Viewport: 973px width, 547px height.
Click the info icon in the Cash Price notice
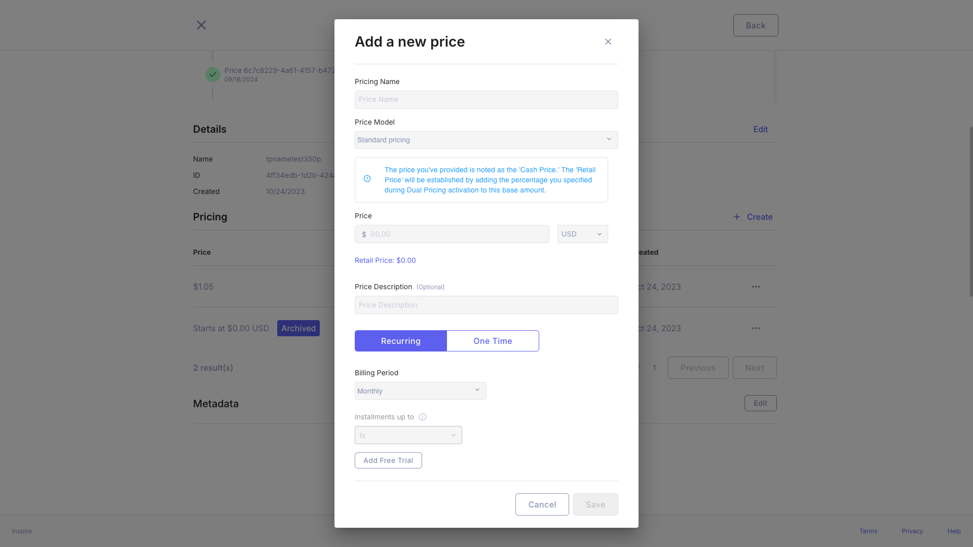point(367,179)
